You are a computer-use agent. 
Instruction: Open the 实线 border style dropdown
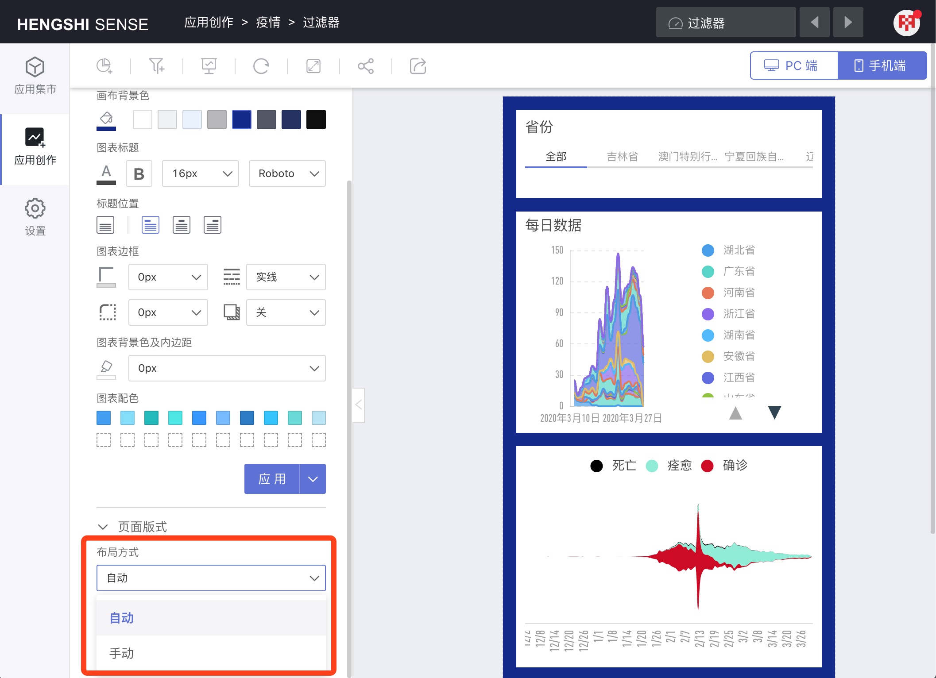point(286,277)
